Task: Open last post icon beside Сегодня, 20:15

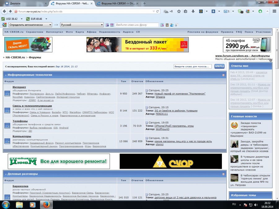Action: click(147, 107)
